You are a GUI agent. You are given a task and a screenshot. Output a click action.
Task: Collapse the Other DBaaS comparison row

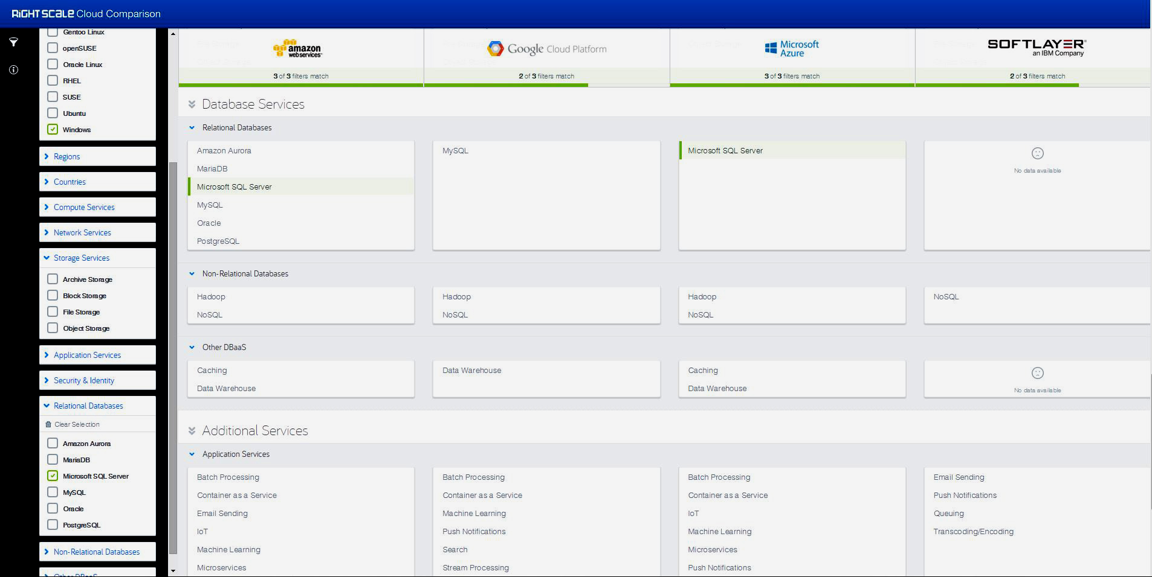[x=192, y=347]
